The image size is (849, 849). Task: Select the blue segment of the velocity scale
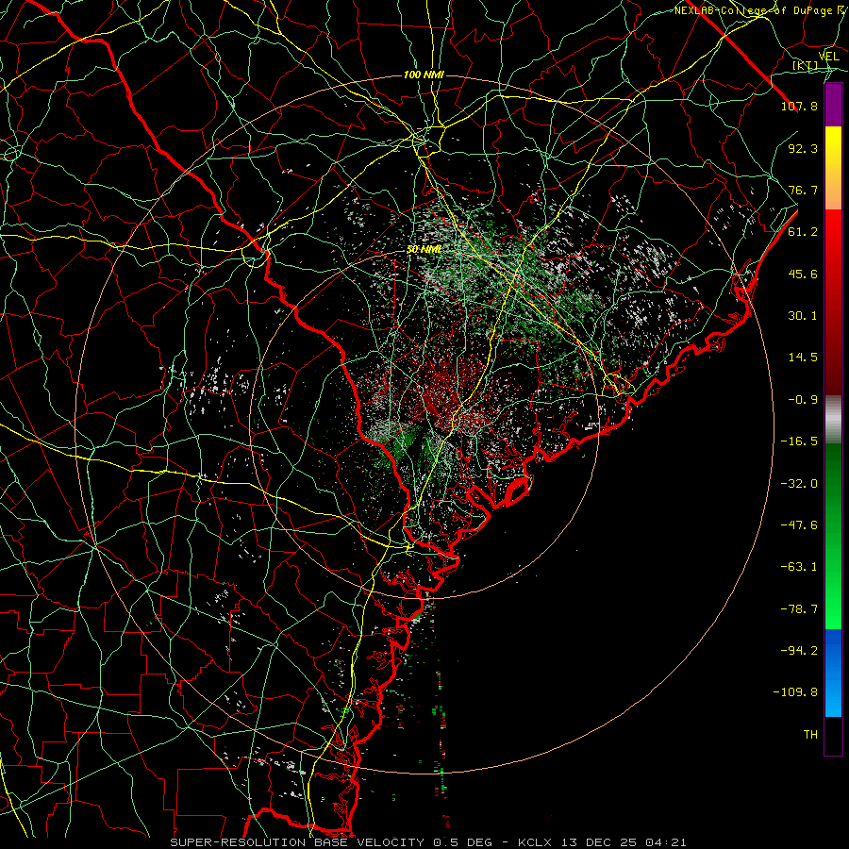click(833, 673)
